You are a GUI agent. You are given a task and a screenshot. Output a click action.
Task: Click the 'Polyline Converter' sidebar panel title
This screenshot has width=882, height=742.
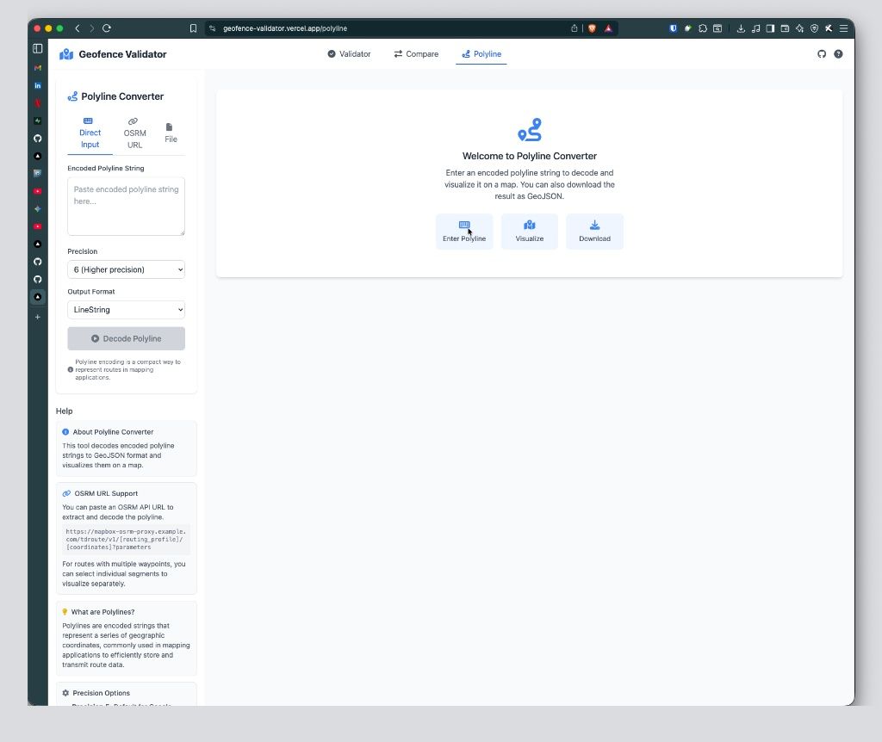pyautogui.click(x=122, y=96)
